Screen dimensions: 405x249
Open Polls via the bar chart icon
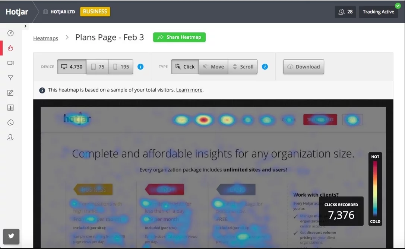[10, 108]
